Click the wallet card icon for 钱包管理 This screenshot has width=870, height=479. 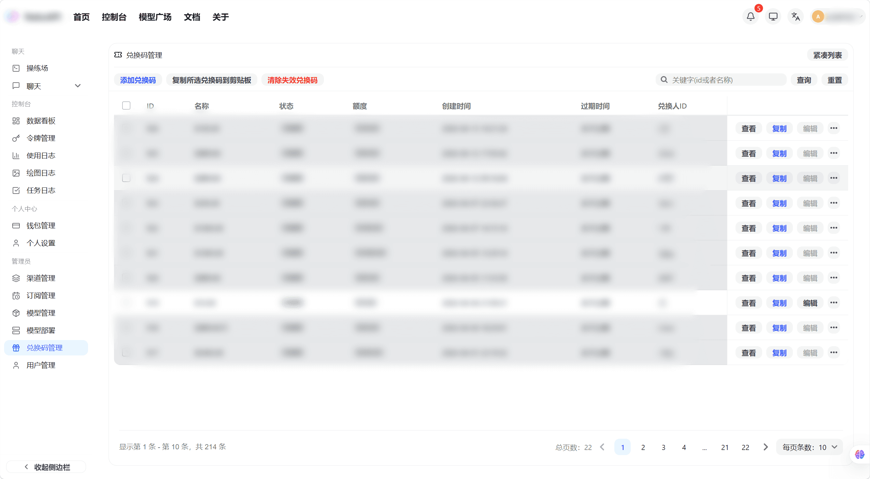tap(16, 226)
